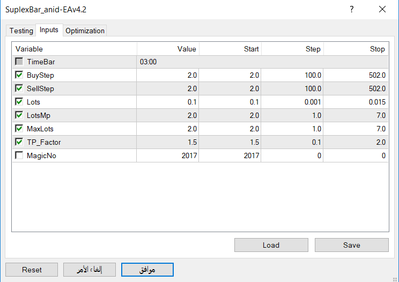399x282 pixels.
Task: Uncheck the MaxLots checkbox
Action: pos(19,129)
